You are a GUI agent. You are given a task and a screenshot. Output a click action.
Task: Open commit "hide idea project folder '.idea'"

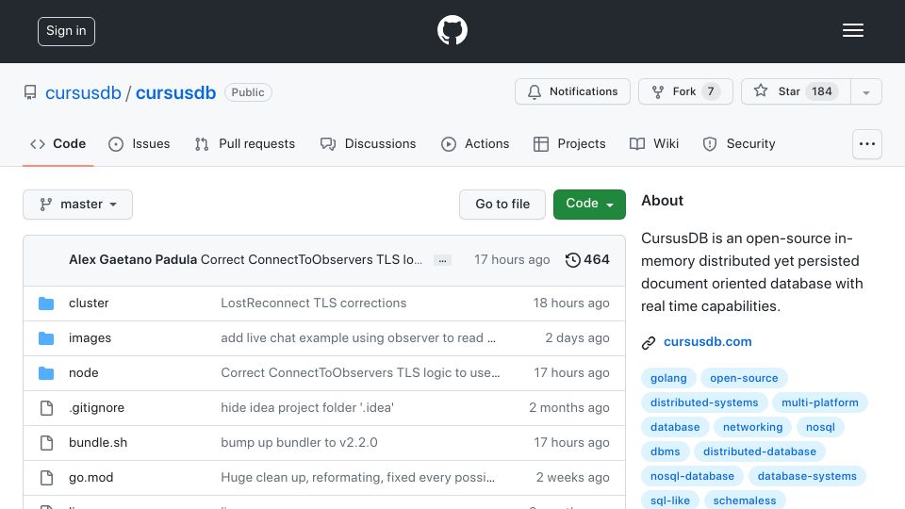point(307,408)
